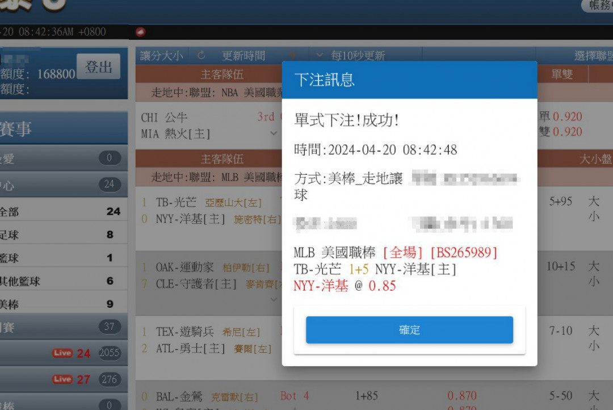
Task: Click the 7-10 over/under line
Action: click(561, 331)
